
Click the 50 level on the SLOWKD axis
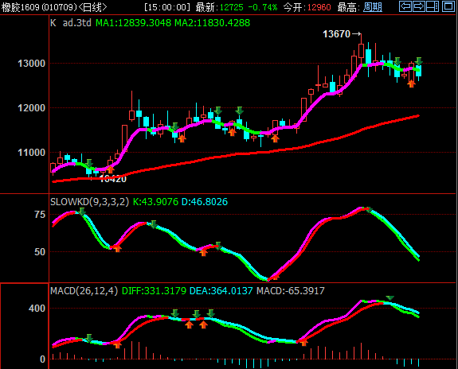(x=40, y=252)
